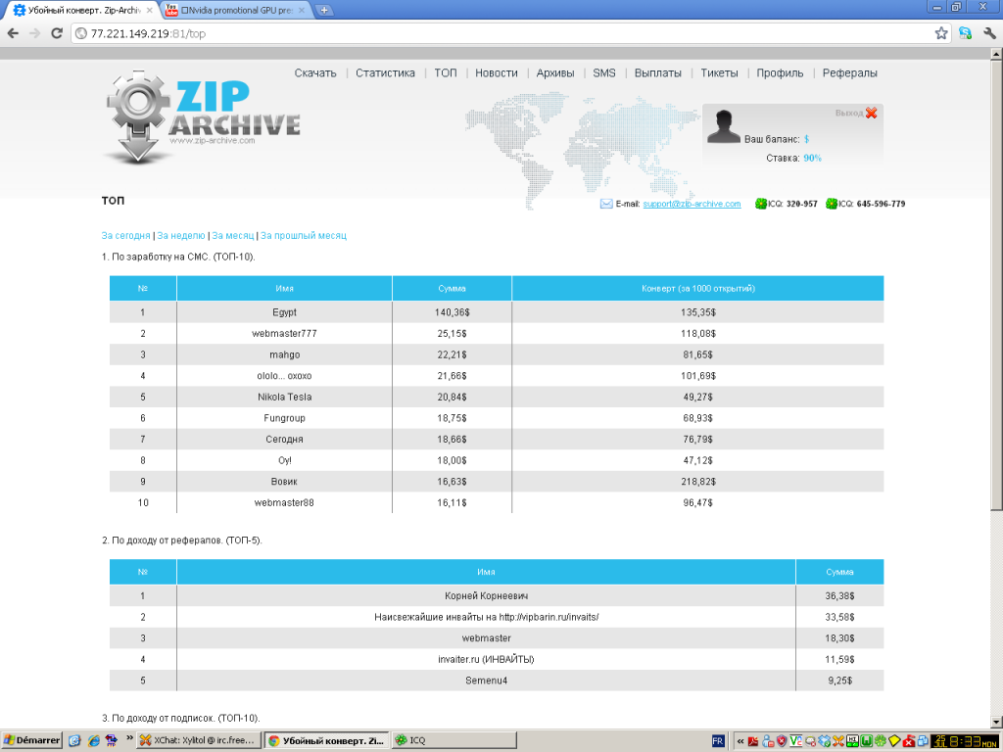Open the Статистика menu item

pos(385,72)
